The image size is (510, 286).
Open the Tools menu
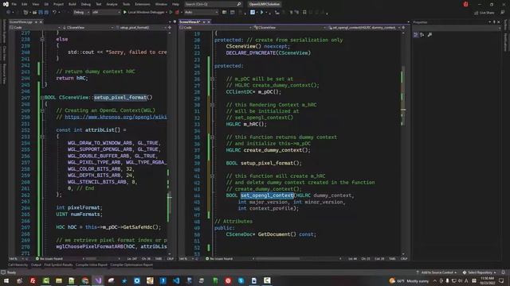point(126,4)
